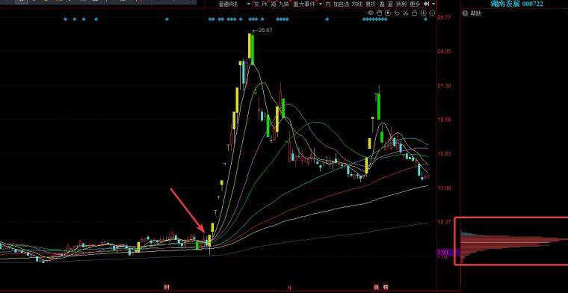
Task: Select the hand pan tool icon
Action: click(379, 13)
